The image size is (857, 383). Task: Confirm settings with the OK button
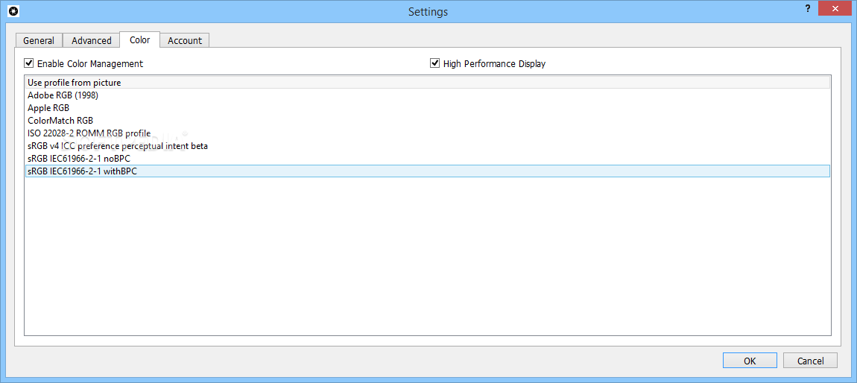750,361
